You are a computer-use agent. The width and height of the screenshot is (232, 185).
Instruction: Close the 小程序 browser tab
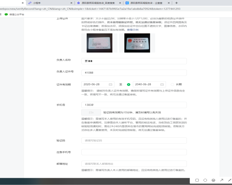pos(71,3)
